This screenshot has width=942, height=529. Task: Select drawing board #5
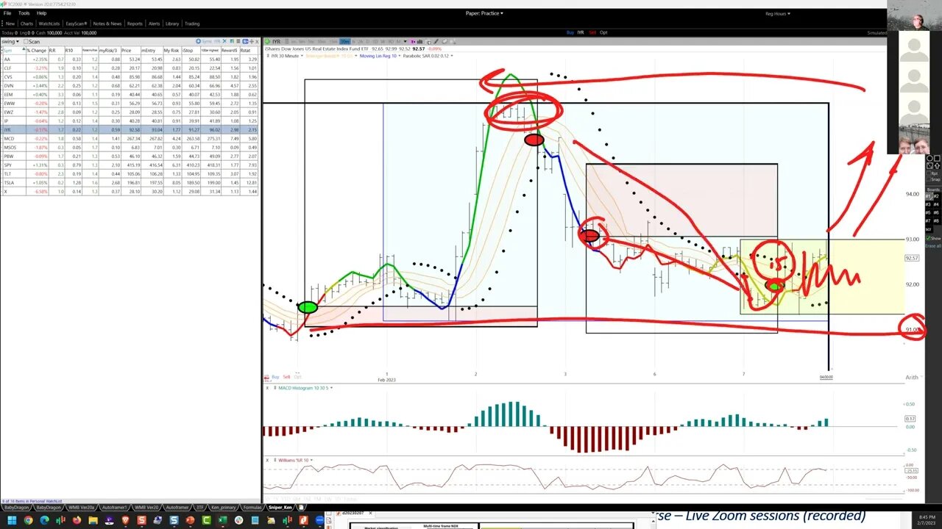928,212
